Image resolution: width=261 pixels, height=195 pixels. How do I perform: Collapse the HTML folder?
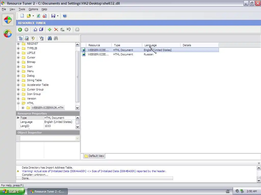18,103
